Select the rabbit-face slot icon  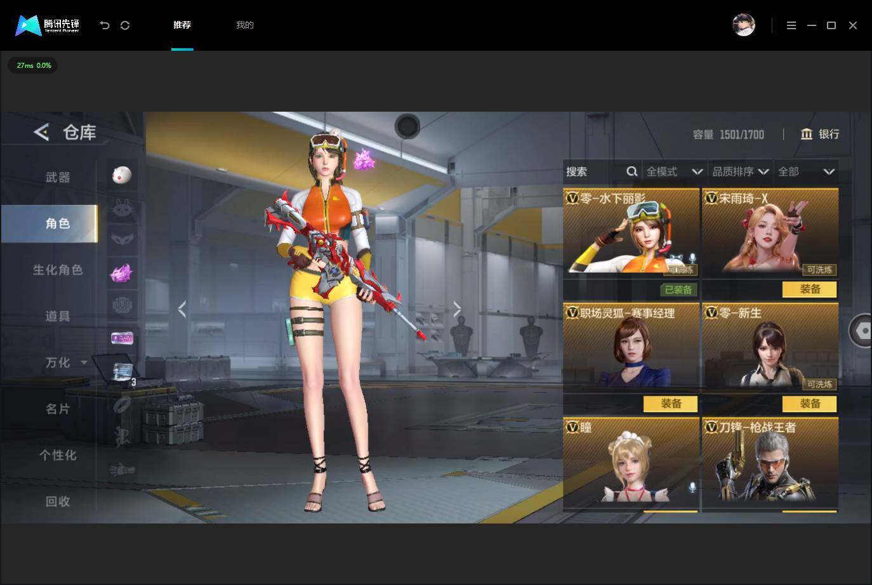coord(121,208)
